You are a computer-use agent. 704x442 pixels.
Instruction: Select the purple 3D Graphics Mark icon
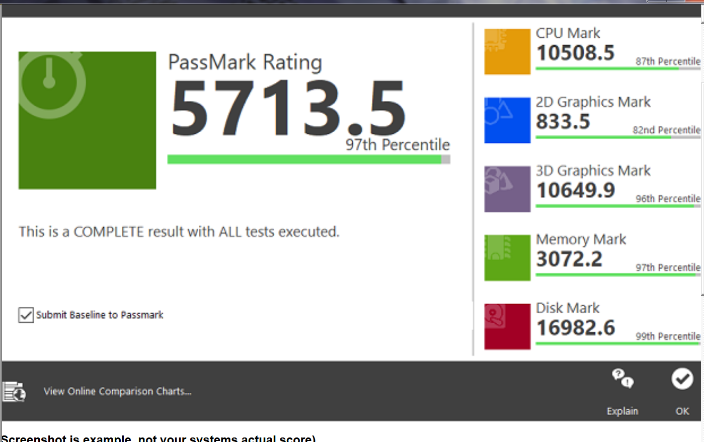(x=507, y=189)
